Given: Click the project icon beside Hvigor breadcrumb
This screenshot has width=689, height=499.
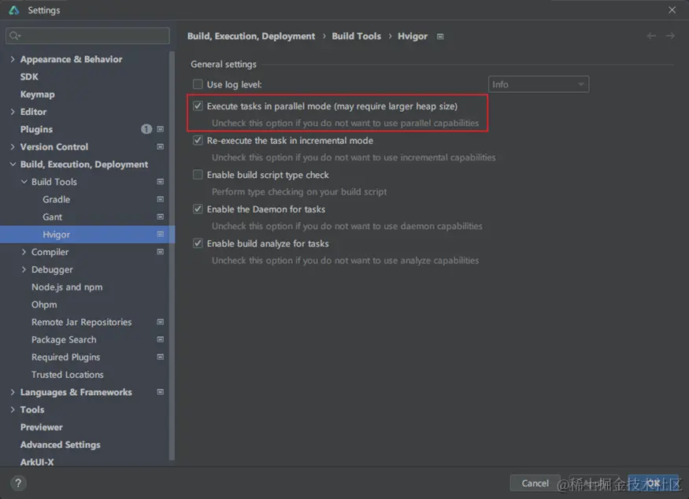Looking at the screenshot, I should click(440, 36).
